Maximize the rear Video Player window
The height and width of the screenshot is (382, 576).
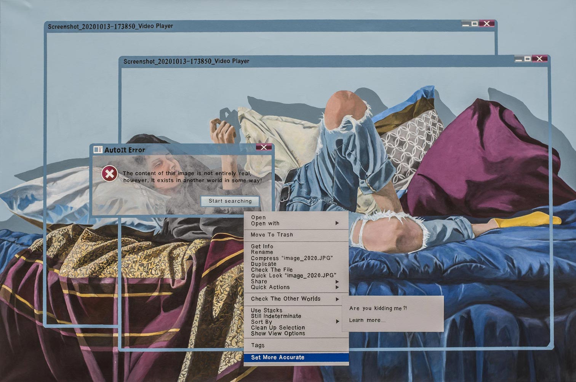coord(475,24)
